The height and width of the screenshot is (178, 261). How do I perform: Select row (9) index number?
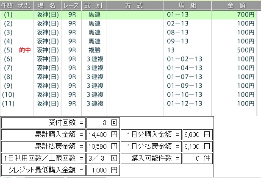pyautogui.click(x=8, y=86)
